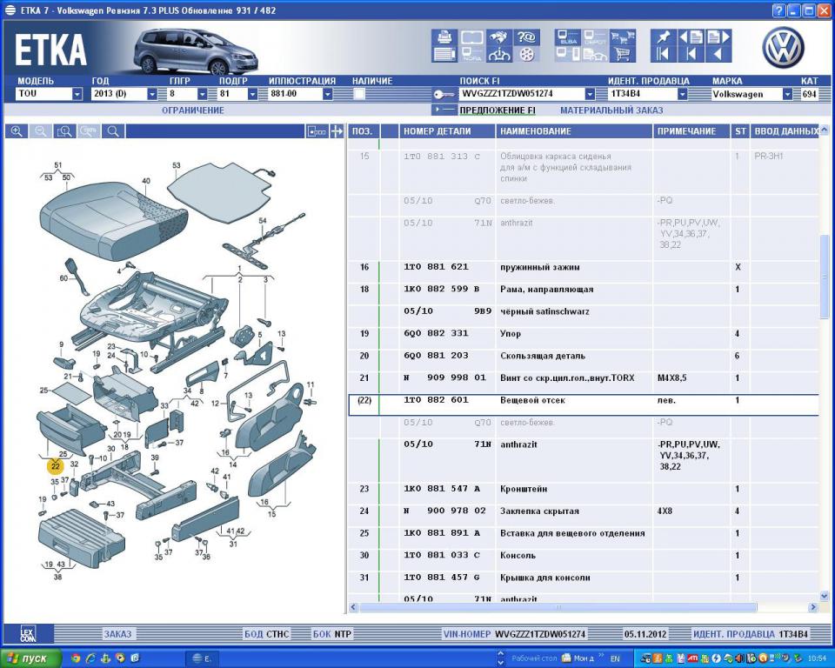Click the illustration layout switch icon
Screen dimensions: 835x668
click(x=317, y=131)
